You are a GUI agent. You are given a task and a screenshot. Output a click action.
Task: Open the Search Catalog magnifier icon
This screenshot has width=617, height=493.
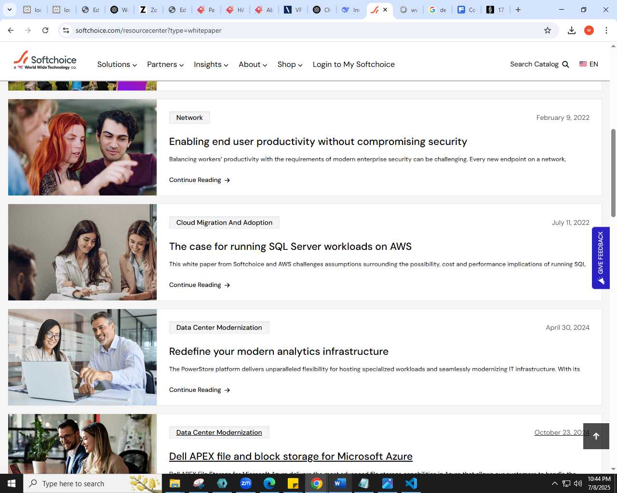coord(566,65)
